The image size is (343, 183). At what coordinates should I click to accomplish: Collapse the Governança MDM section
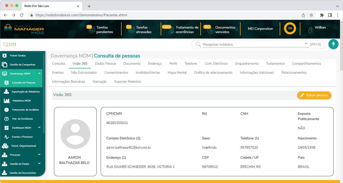(39, 73)
